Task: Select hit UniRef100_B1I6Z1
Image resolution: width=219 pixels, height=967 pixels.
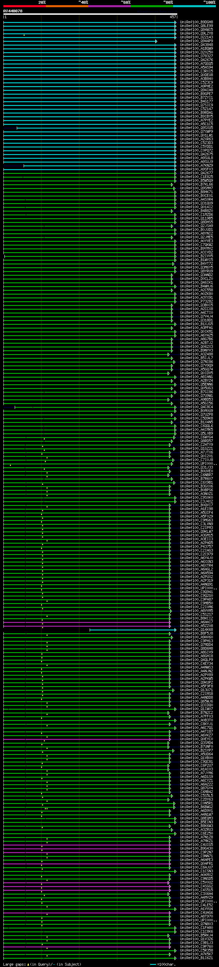Action: 196,958
